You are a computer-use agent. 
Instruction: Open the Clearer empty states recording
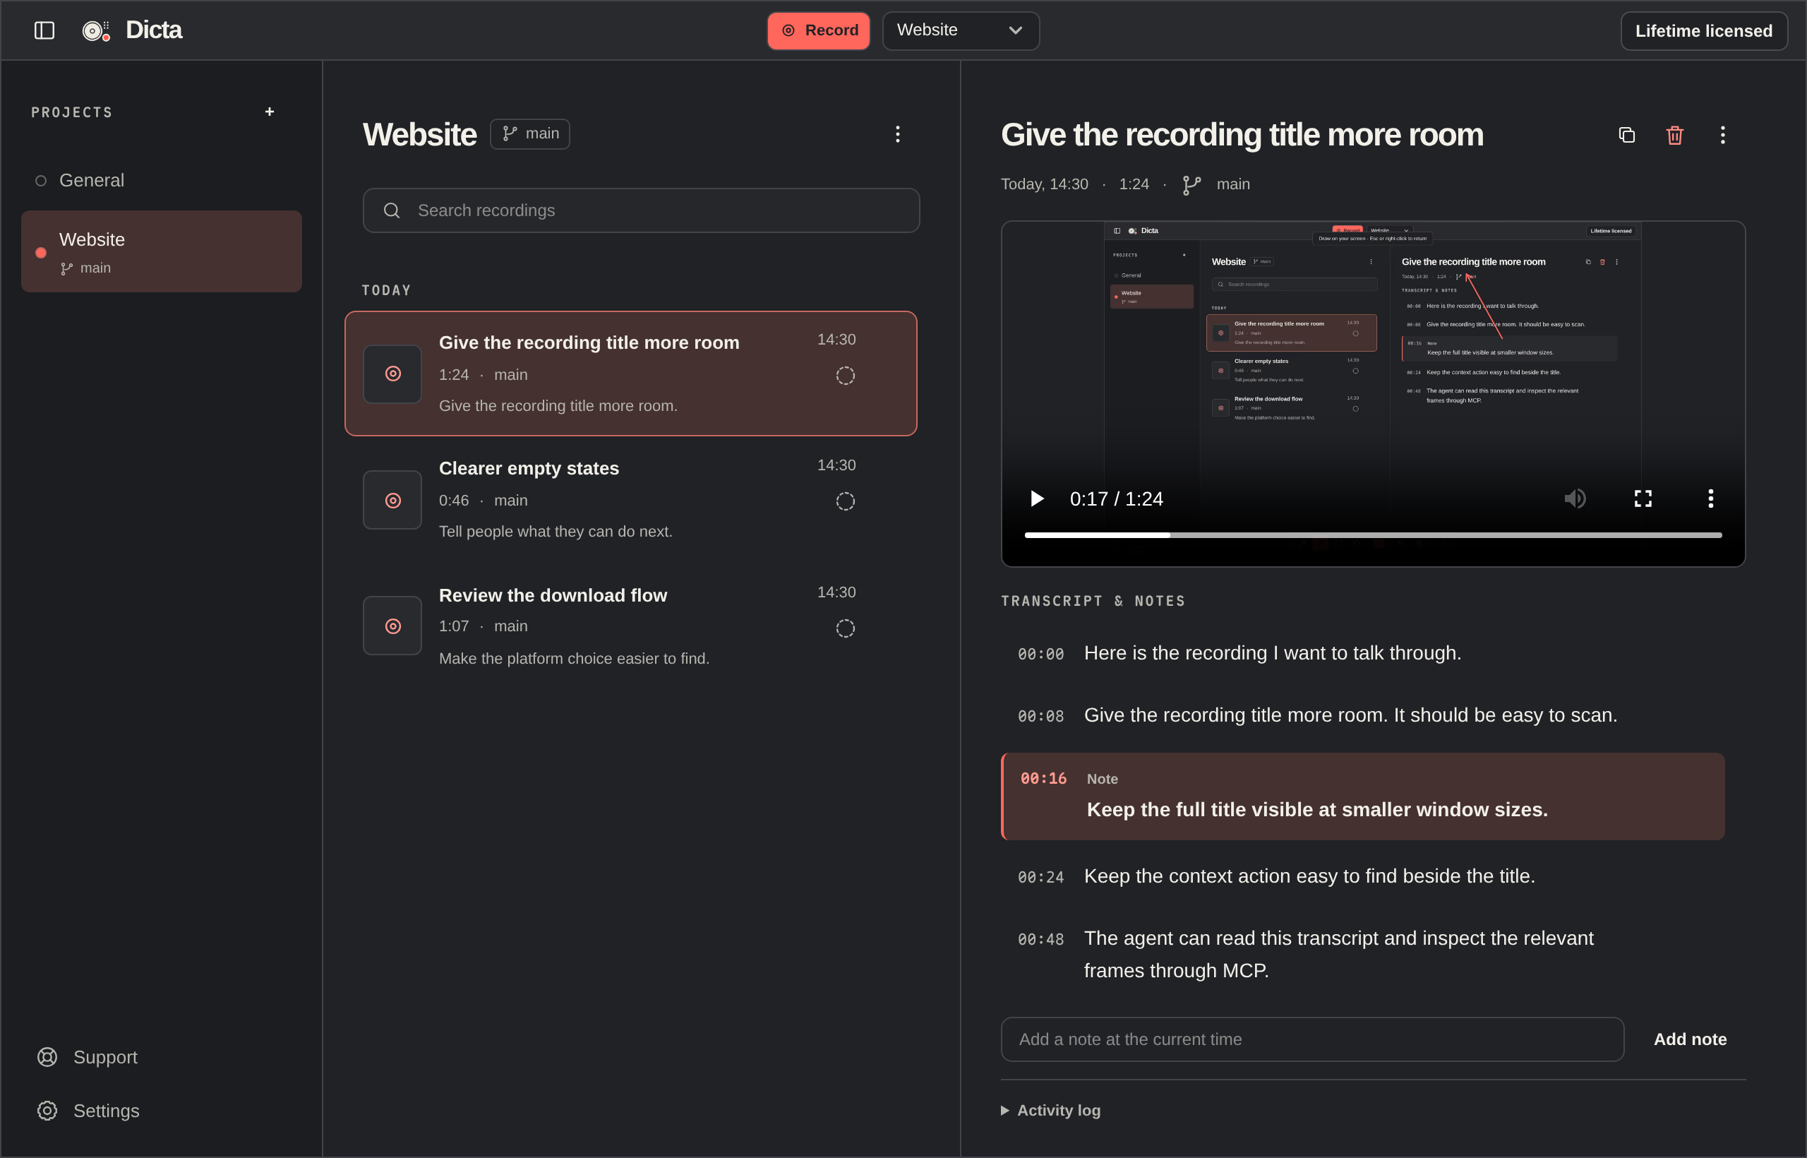tap(630, 499)
